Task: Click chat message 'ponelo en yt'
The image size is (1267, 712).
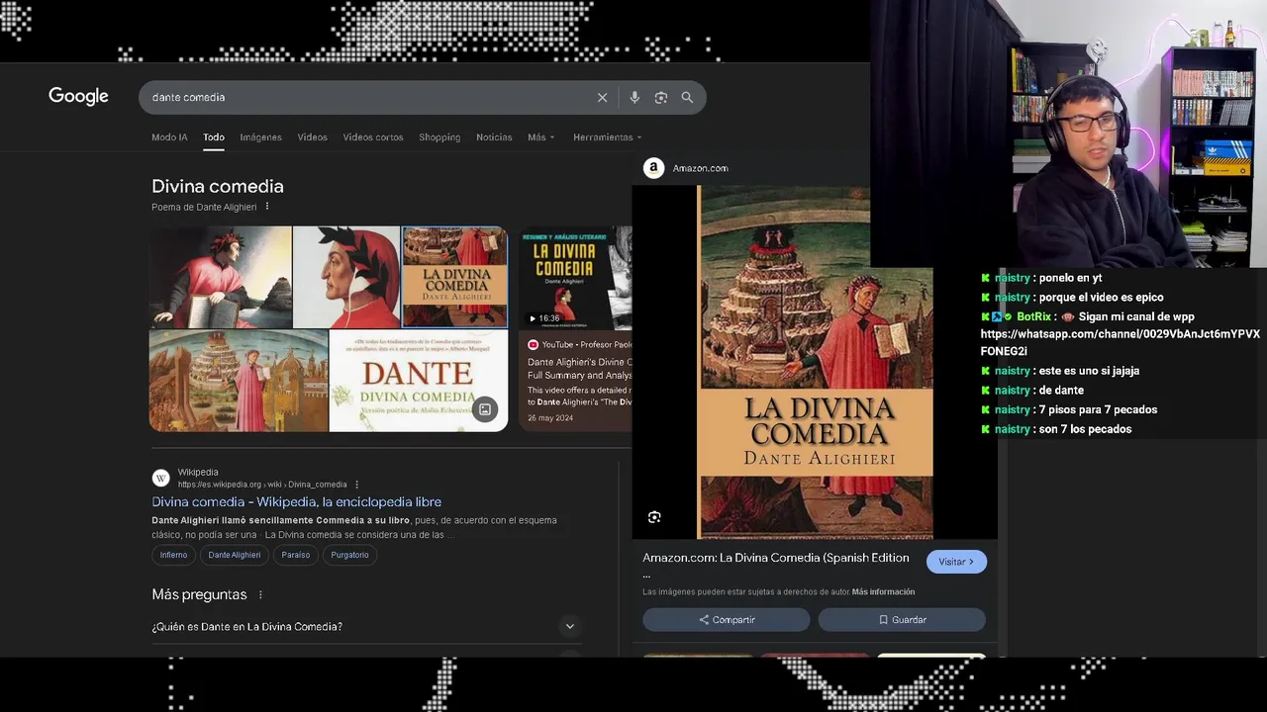Action: (x=1071, y=278)
